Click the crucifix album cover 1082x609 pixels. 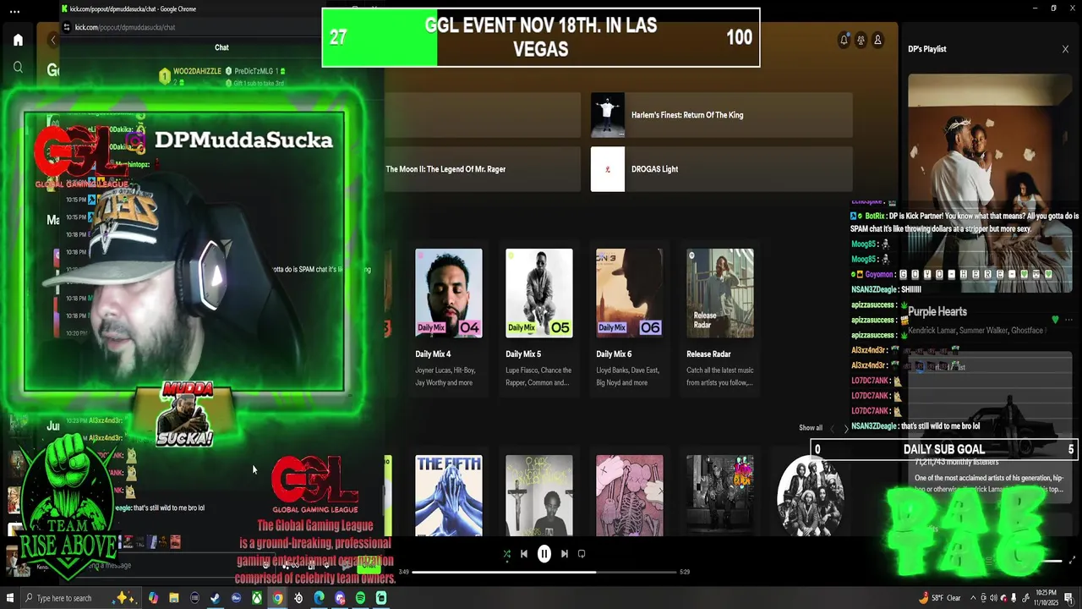[539, 496]
